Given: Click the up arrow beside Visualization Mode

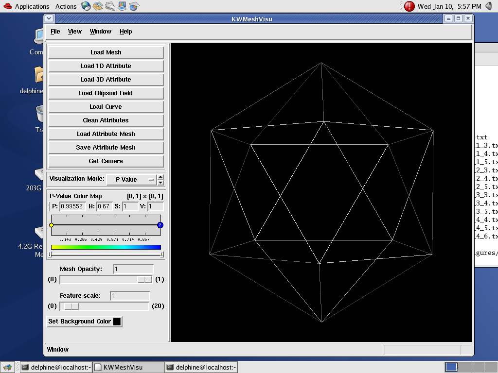Looking at the screenshot, I should tap(161, 176).
